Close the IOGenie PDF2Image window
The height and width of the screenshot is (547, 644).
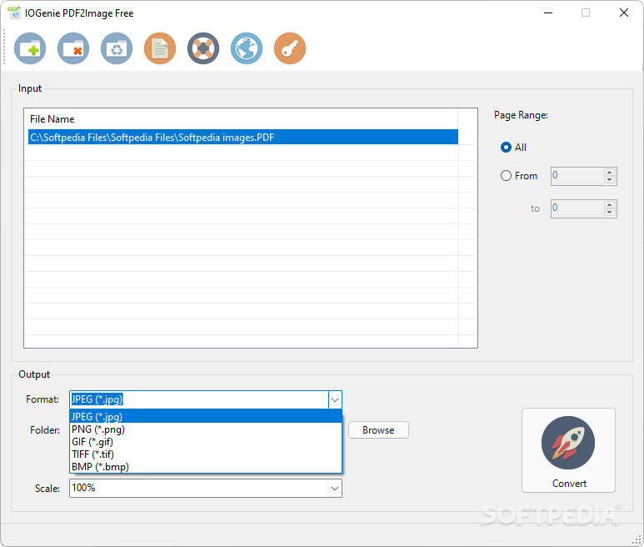click(x=624, y=13)
